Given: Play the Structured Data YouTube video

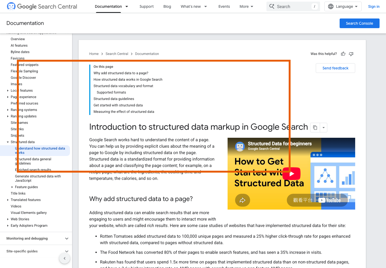Looking at the screenshot, I should click(292, 174).
